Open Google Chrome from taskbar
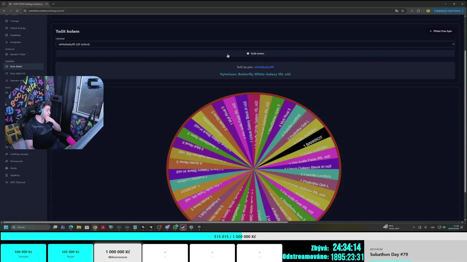Image resolution: width=467 pixels, height=262 pixels. coord(95,227)
